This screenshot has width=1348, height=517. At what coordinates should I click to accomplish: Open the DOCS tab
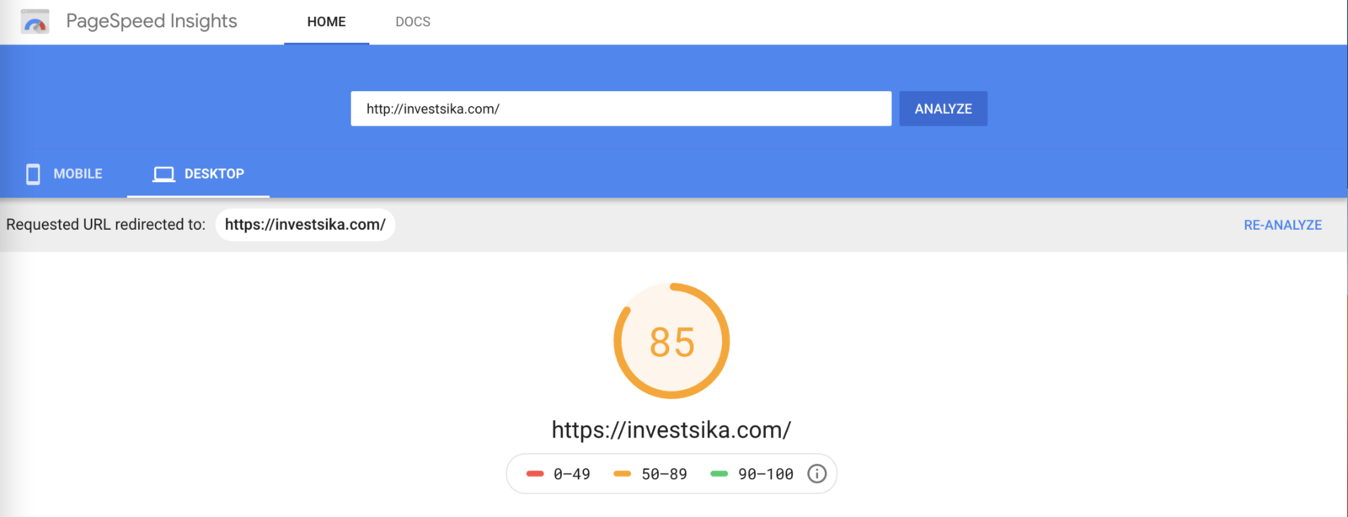(413, 22)
